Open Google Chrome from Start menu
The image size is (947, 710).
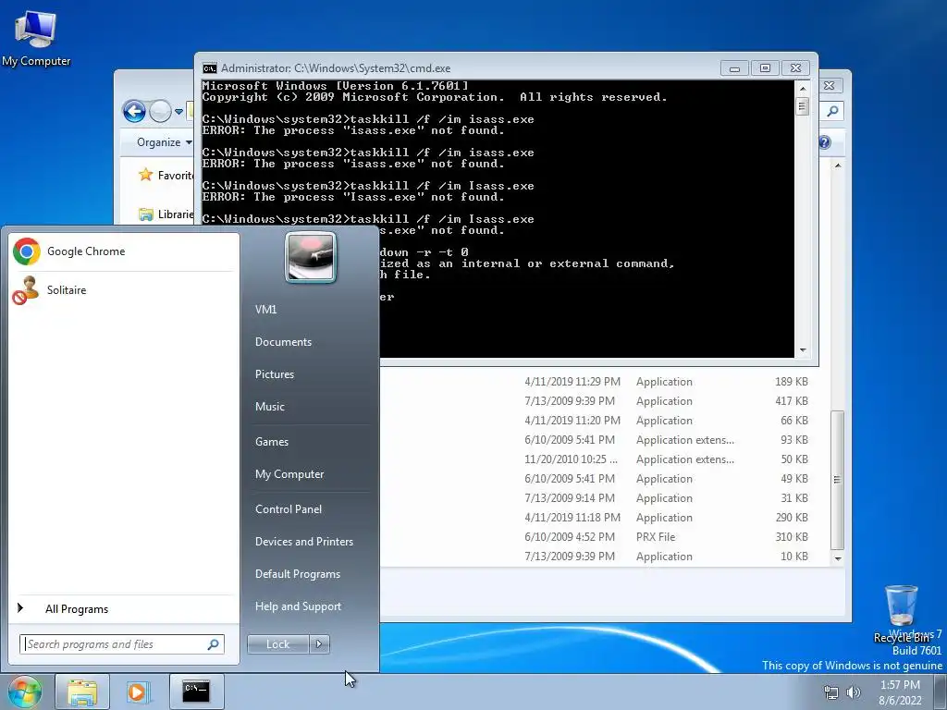tap(124, 251)
